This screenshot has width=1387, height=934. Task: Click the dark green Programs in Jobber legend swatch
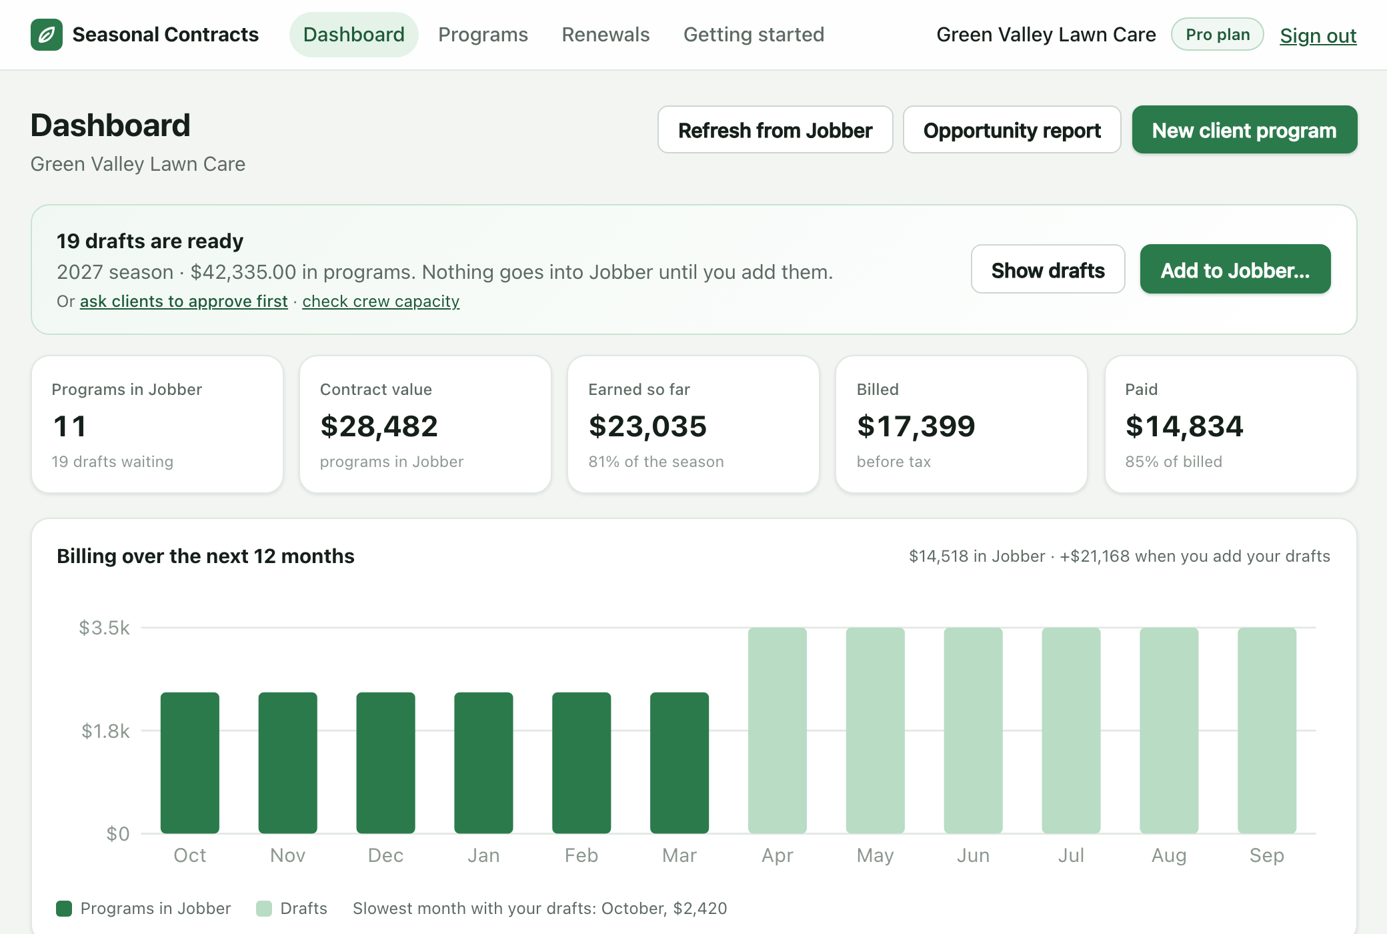64,909
